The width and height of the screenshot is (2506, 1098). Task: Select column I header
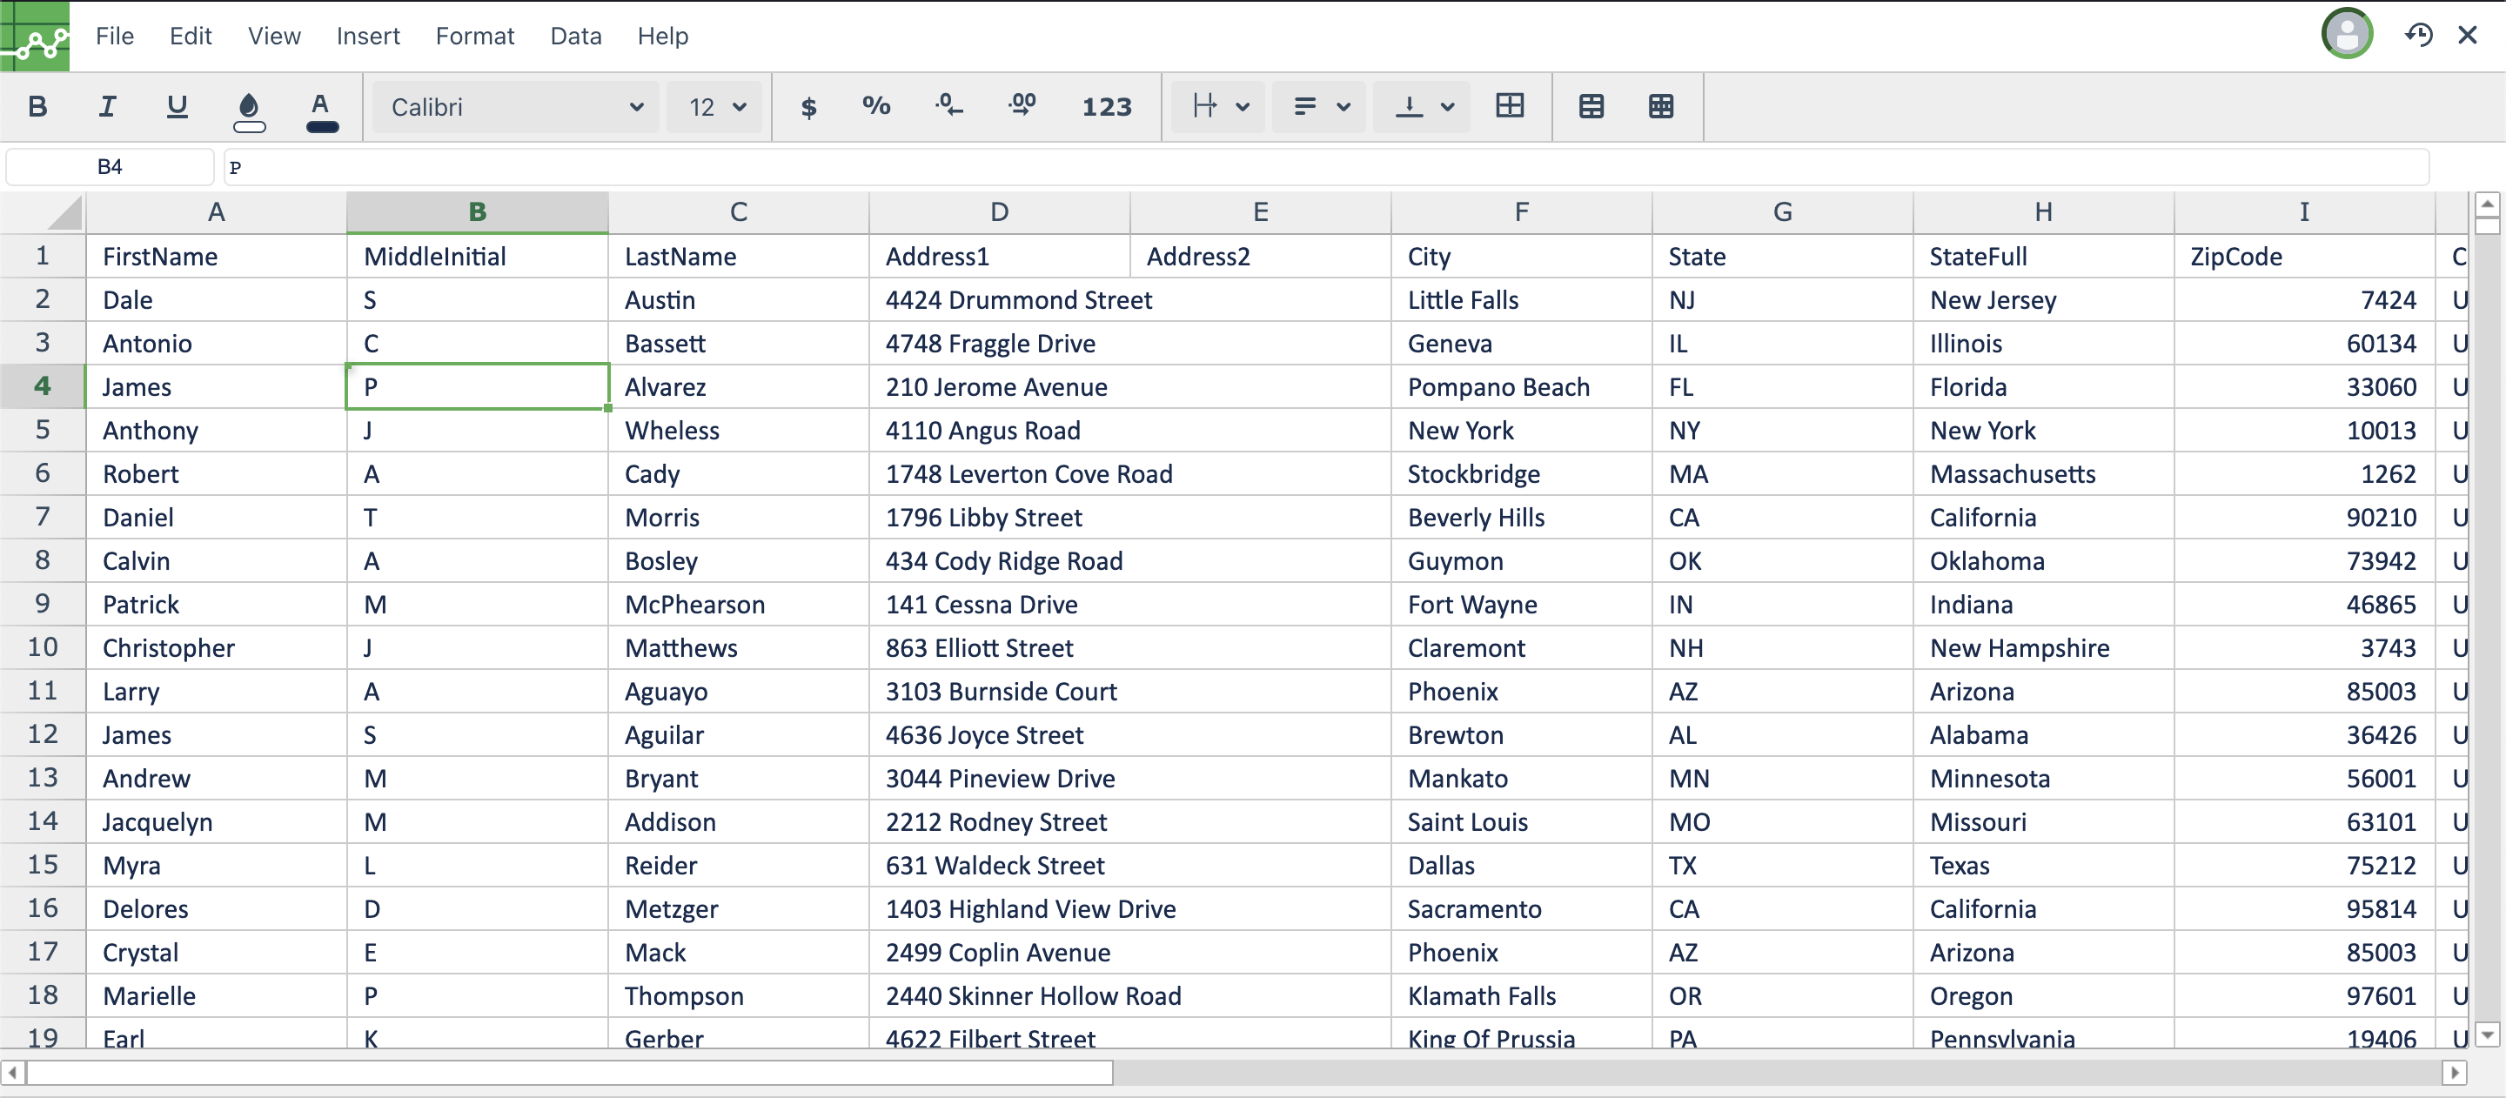click(2303, 212)
